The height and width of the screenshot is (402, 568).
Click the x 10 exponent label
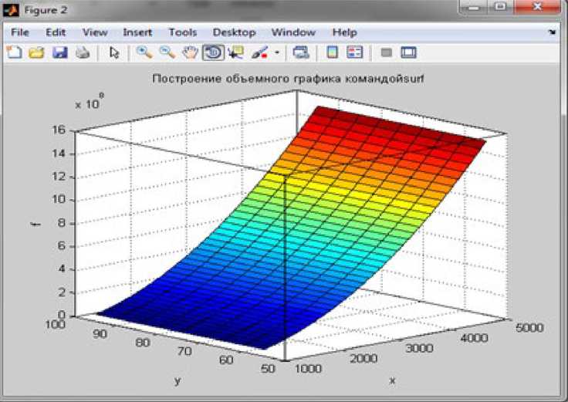pos(90,102)
